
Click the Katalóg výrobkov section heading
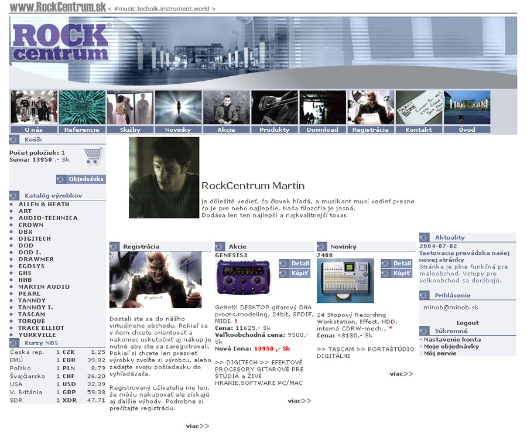pyautogui.click(x=53, y=196)
